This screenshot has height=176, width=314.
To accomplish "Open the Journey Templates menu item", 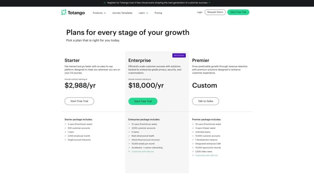I will pos(122,13).
